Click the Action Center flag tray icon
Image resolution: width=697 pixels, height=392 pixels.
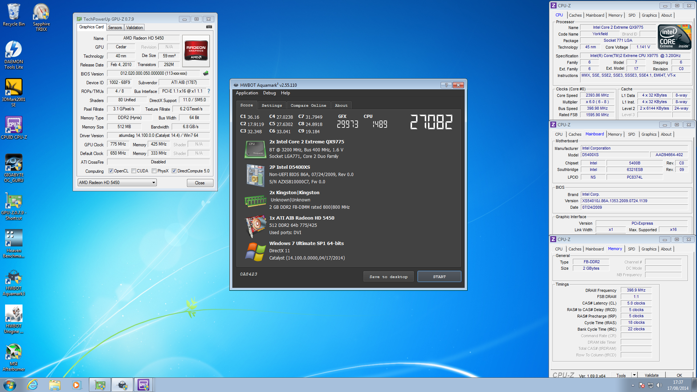tap(641, 385)
